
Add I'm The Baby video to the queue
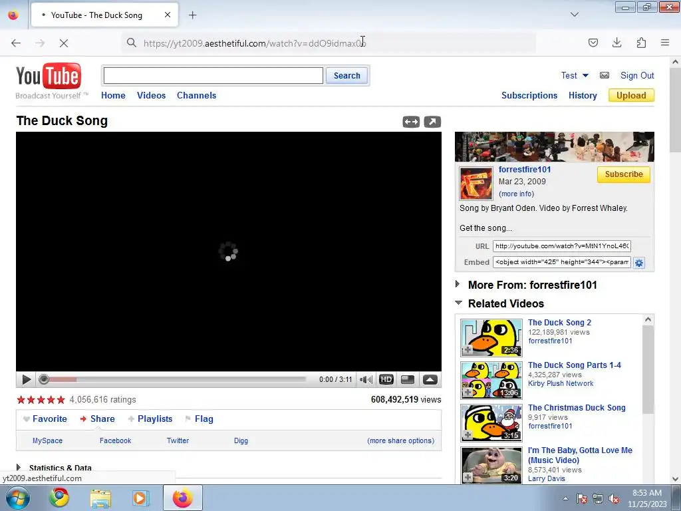[x=468, y=477]
